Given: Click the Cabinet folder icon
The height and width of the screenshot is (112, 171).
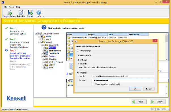Looking at the screenshot, I should pyautogui.click(x=47, y=65).
